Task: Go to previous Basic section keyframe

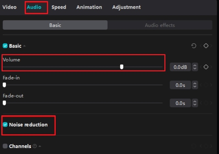Action: coord(201,46)
